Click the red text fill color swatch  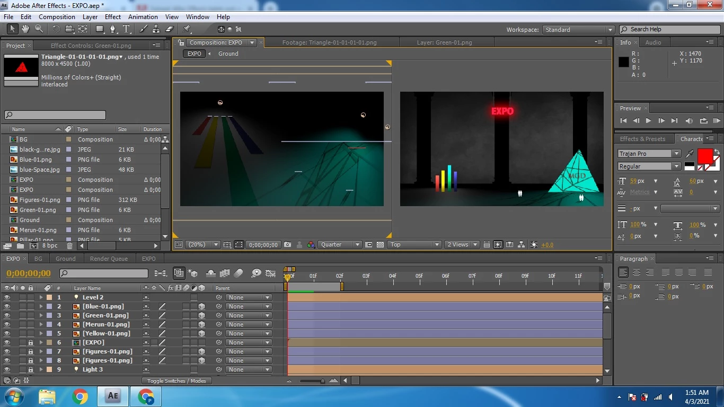pos(704,156)
